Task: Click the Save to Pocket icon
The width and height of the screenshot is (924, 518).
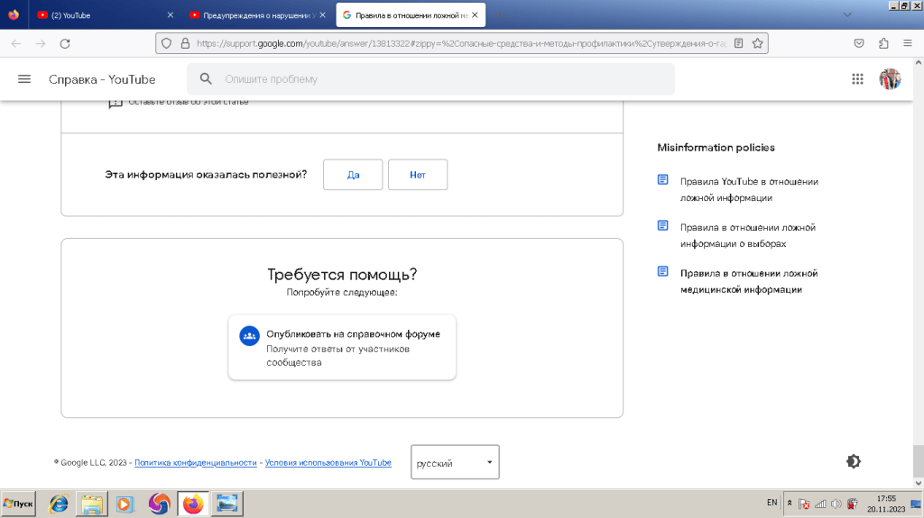Action: click(859, 42)
